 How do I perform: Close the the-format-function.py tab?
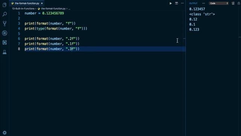pyautogui.click(x=42, y=3)
